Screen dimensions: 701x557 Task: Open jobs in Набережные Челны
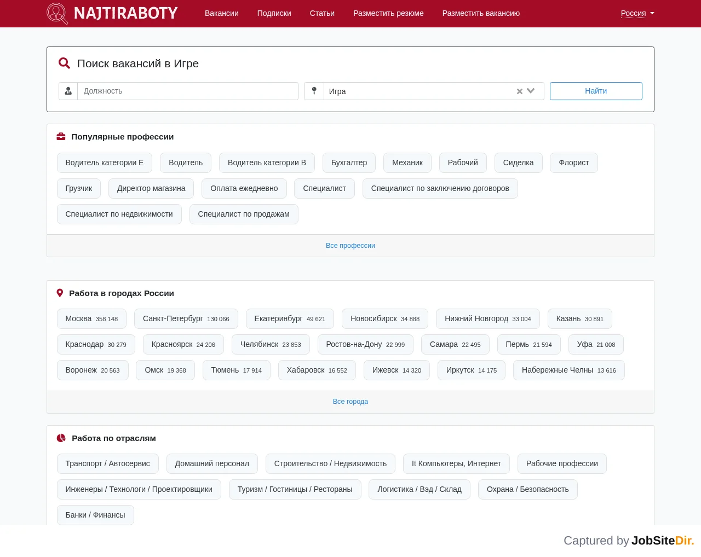tap(569, 370)
